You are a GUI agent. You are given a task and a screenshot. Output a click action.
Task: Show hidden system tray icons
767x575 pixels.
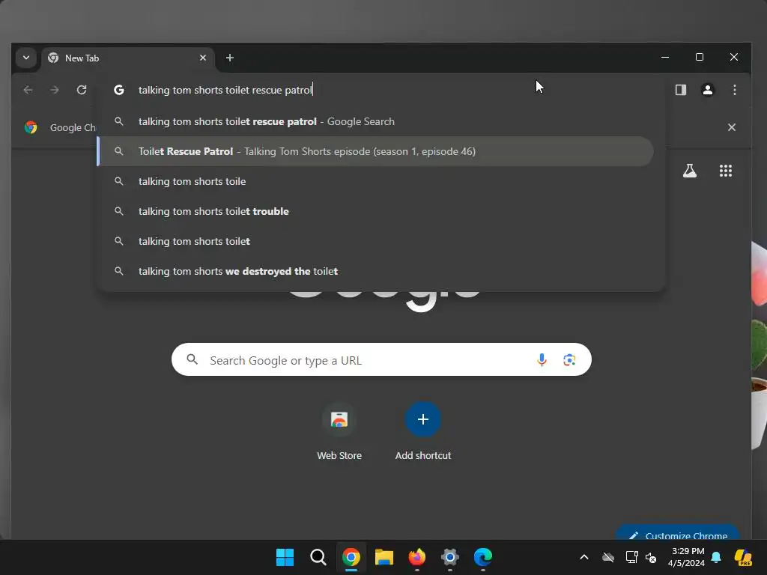[584, 557]
